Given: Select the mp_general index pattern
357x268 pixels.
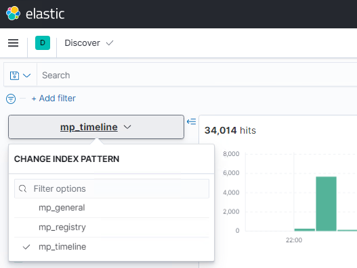Looking at the screenshot, I should click(x=112, y=208).
